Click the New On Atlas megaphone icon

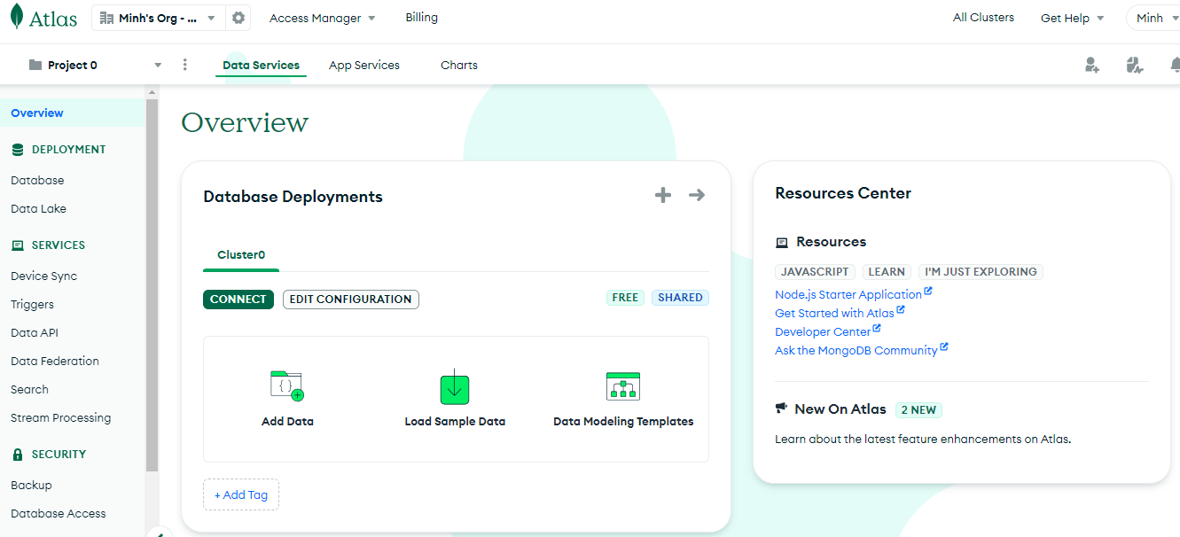point(781,409)
